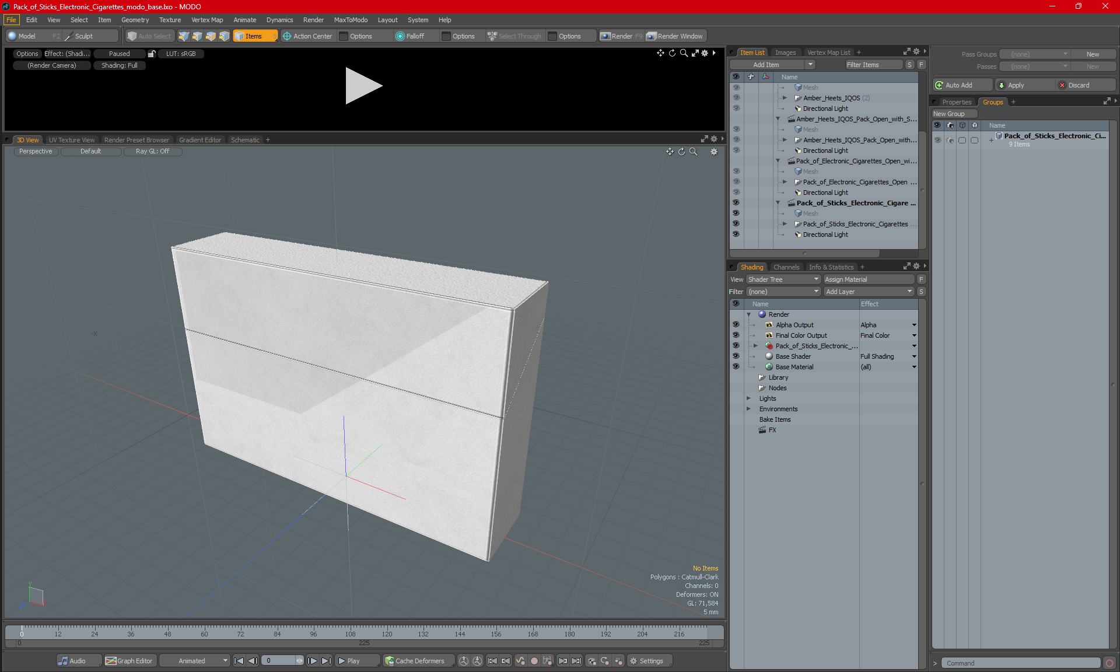Screen dimensions: 1120x672
Task: Expand the Lights section in the Shader Tree
Action: pyautogui.click(x=749, y=398)
